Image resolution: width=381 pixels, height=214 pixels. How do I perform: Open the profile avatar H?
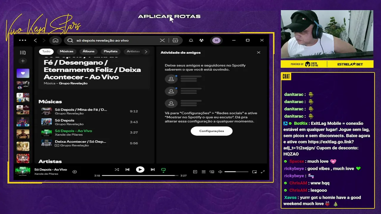pos(216,40)
